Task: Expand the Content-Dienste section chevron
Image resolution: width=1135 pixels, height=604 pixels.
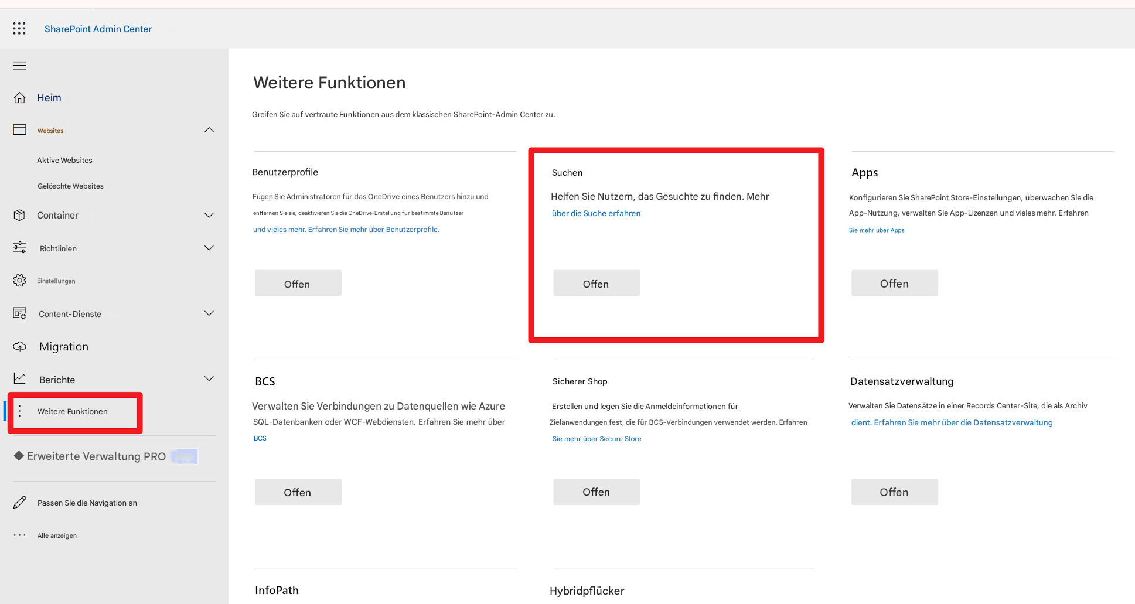Action: coord(209,313)
